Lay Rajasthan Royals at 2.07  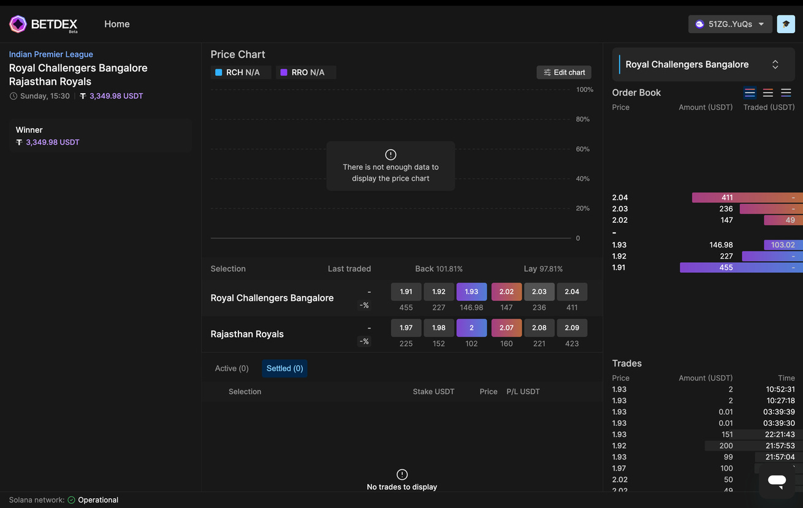click(x=506, y=328)
